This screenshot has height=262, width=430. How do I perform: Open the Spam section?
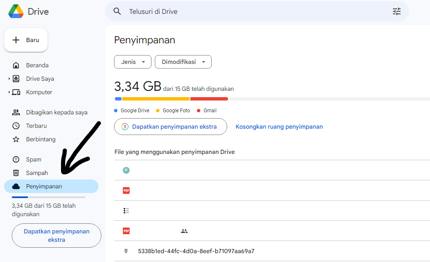pos(34,159)
